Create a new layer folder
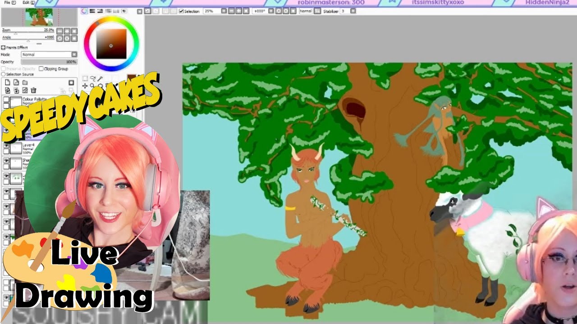Viewport: 577px width, 324px height. click(25, 82)
